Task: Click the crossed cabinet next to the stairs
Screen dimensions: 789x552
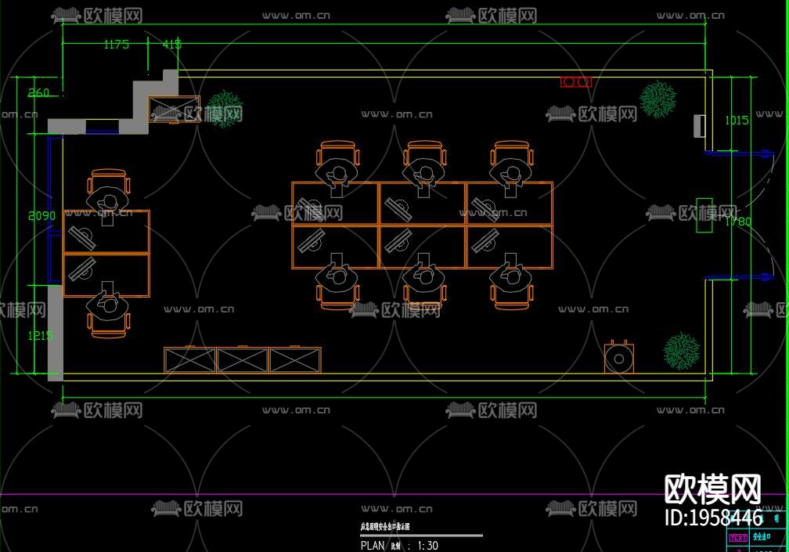Action: click(174, 109)
